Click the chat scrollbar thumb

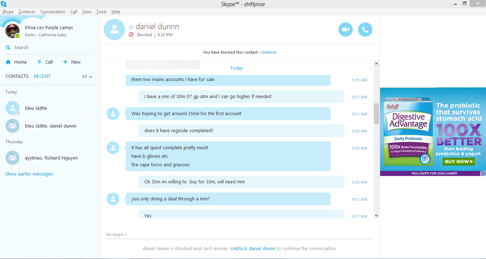click(x=376, y=114)
